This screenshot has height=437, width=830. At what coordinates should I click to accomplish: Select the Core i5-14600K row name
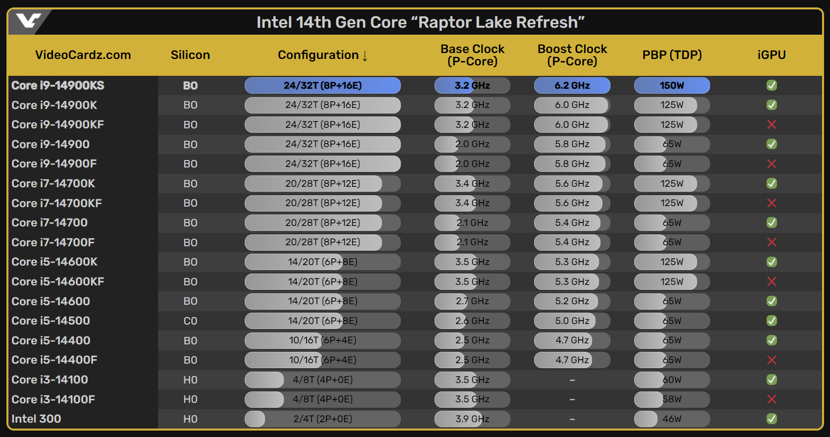pyautogui.click(x=55, y=262)
